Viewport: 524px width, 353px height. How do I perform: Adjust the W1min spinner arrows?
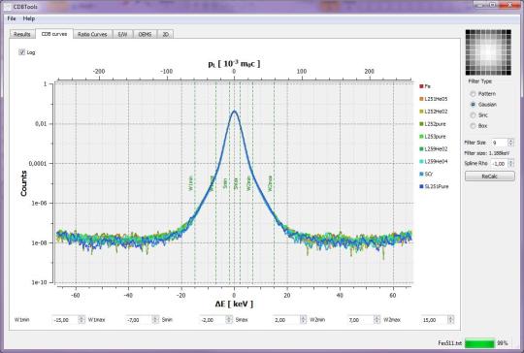coord(82,320)
